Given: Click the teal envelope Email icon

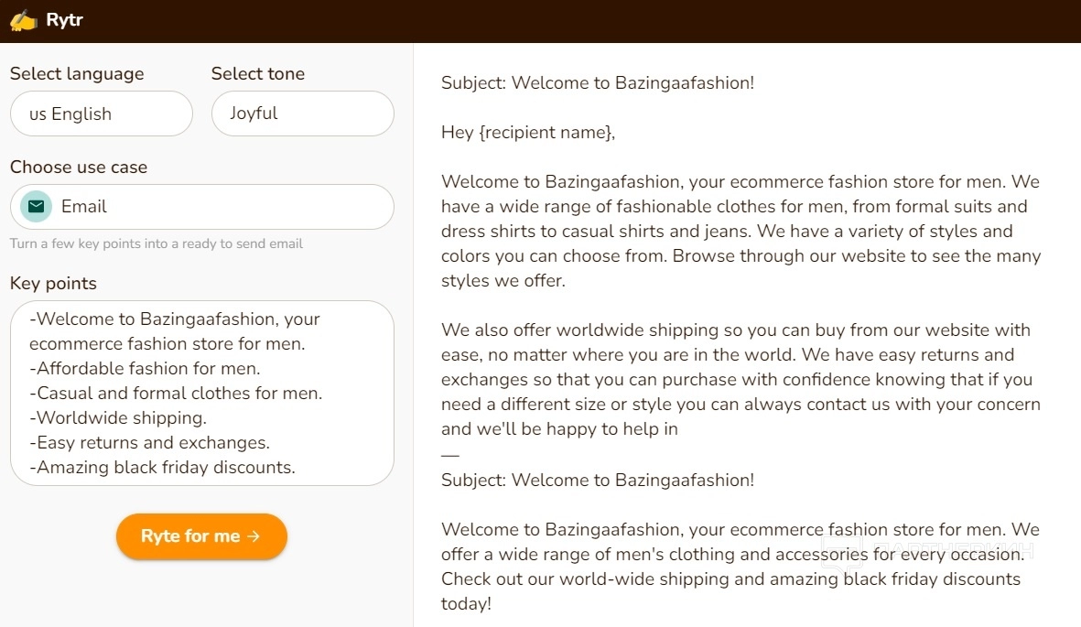Looking at the screenshot, I should tap(36, 207).
